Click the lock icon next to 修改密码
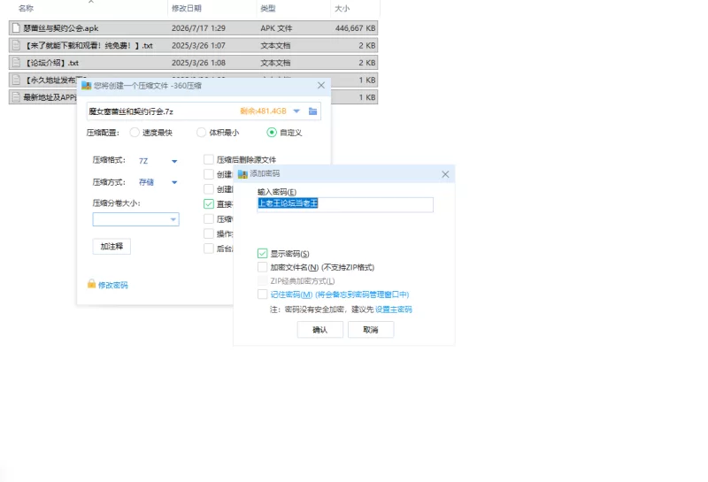 (x=91, y=284)
